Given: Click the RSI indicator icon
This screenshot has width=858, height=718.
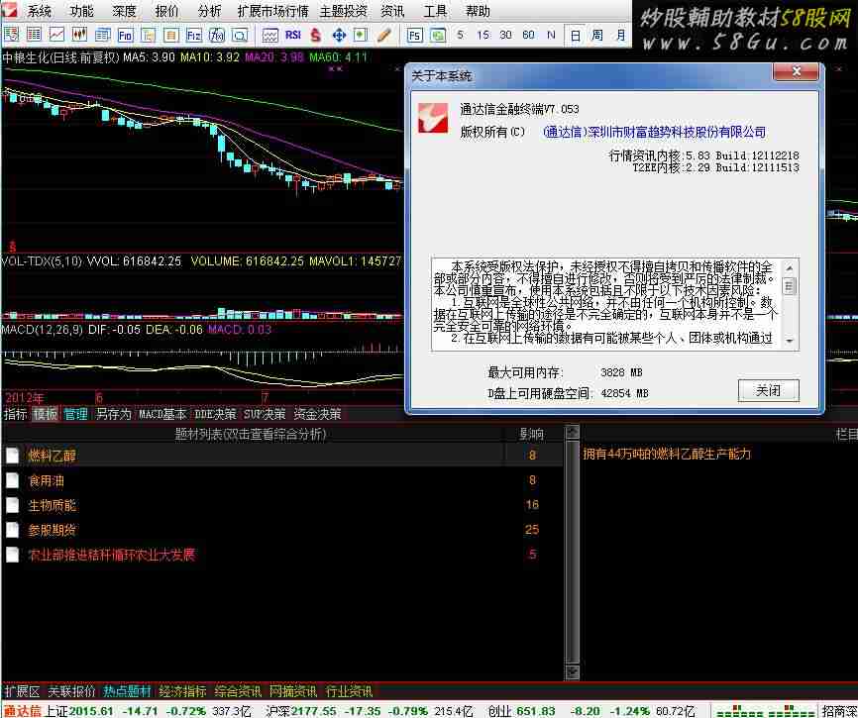Looking at the screenshot, I should (293, 35).
